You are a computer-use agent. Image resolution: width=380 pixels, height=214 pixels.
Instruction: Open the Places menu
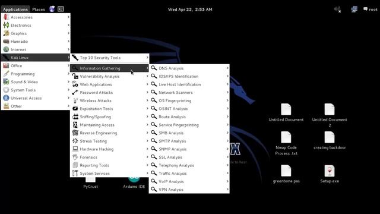point(39,10)
